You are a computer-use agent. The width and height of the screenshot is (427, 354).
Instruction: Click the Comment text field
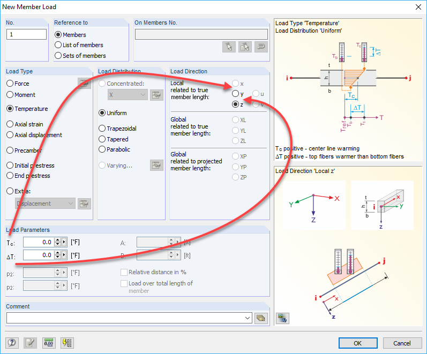pyautogui.click(x=125, y=318)
